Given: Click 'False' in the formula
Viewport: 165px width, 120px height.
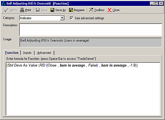Looking at the screenshot, I should (x=93, y=65).
